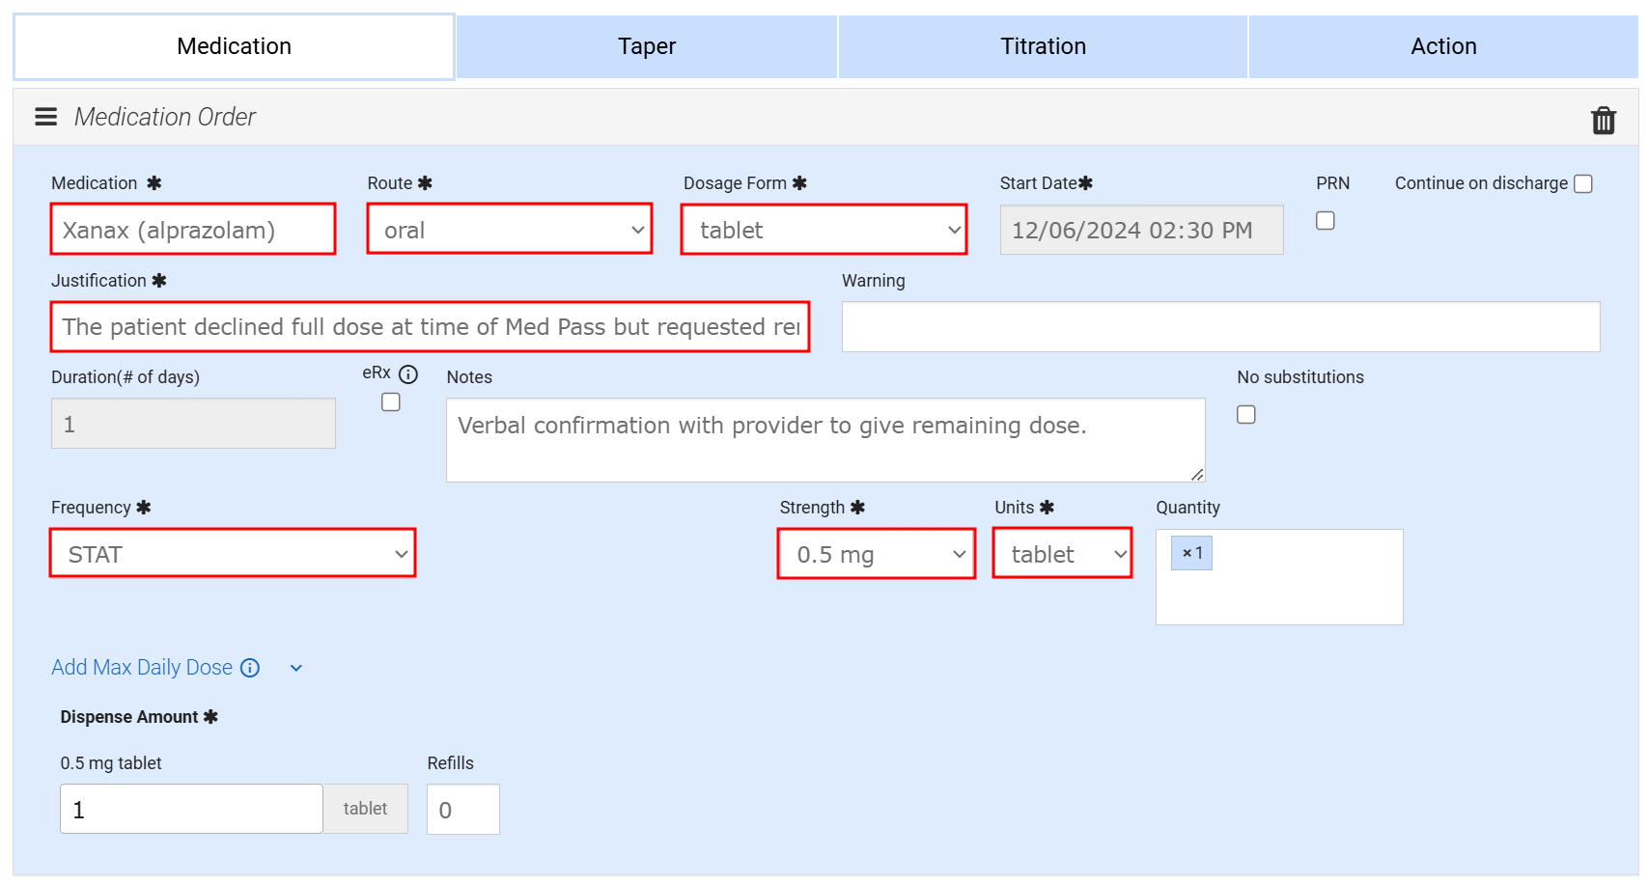Remove quantity tag using the x icon

point(1187,554)
